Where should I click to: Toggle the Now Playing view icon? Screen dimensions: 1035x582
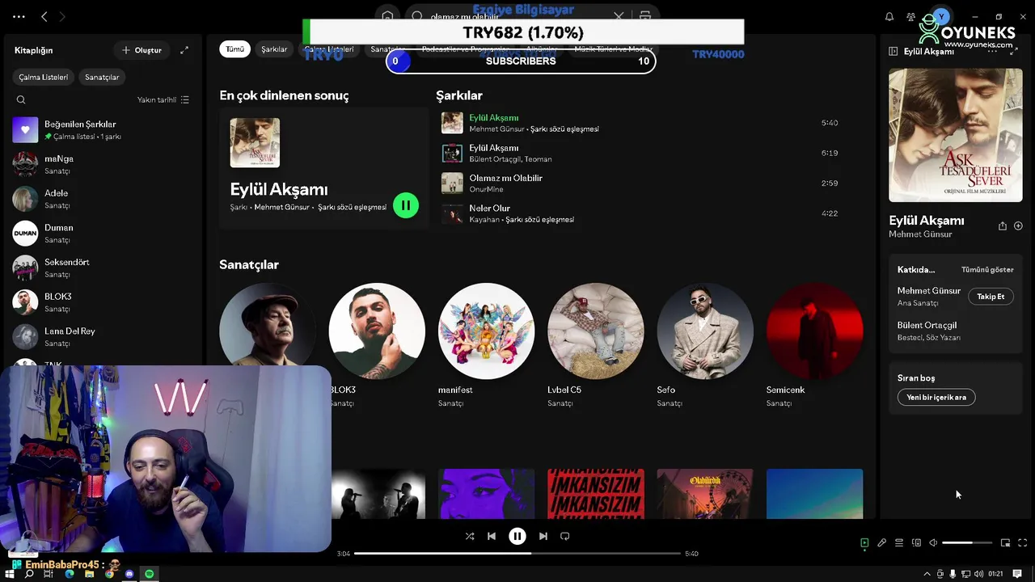pyautogui.click(x=864, y=543)
